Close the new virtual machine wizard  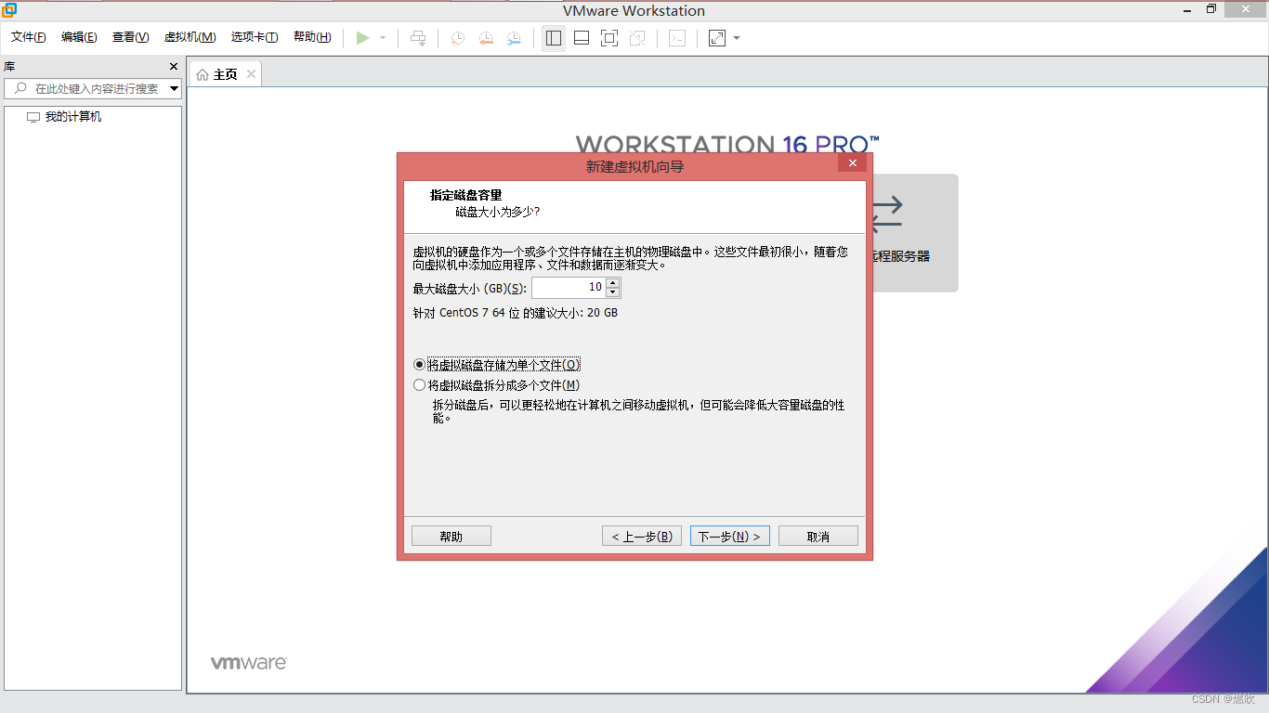click(x=852, y=163)
